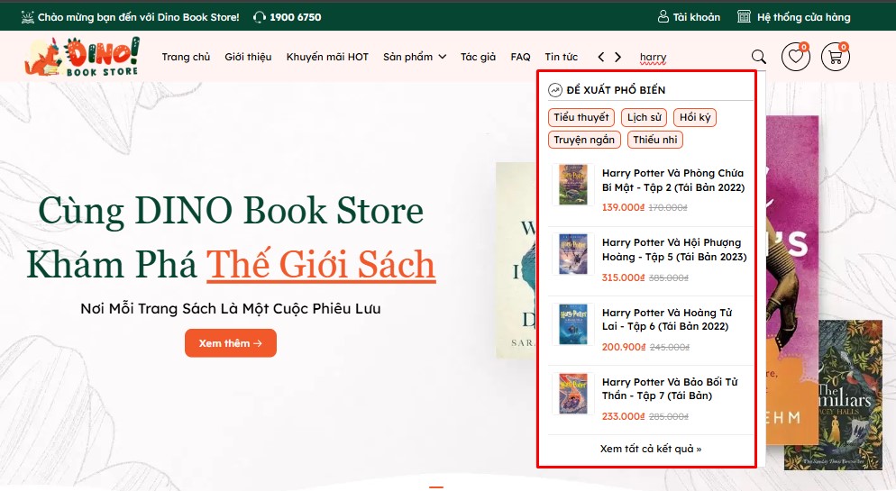Click the trending icon beside Đề xuất phổ biến
The image size is (896, 491).
(x=555, y=89)
